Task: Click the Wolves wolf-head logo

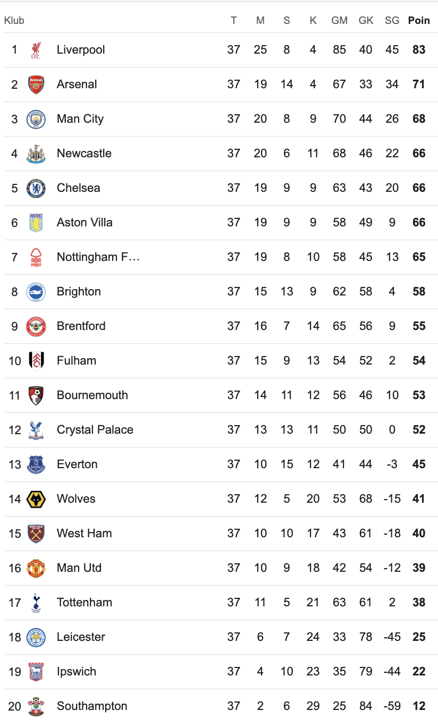Action: [x=36, y=499]
